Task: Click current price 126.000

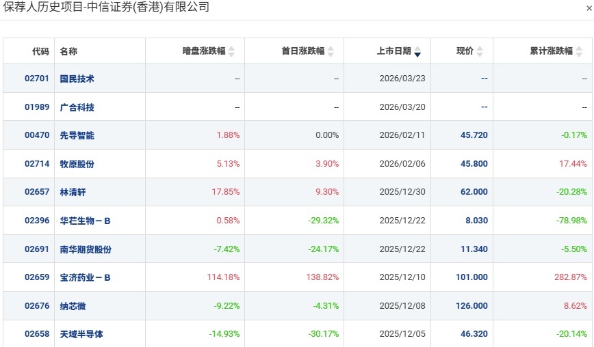Action: coord(472,306)
